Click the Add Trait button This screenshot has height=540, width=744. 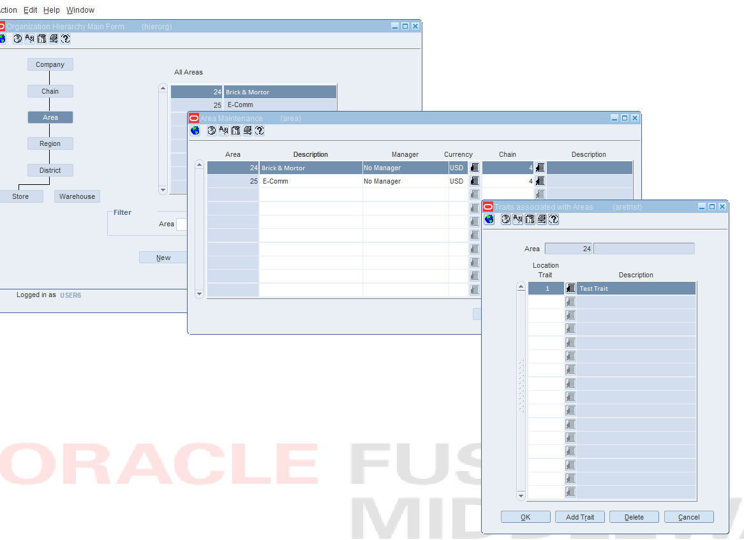[579, 516]
